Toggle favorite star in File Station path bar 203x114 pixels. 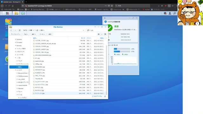coord(83,30)
